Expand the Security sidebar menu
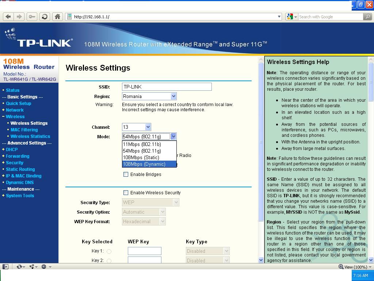This screenshot has width=374, height=281. (15, 163)
